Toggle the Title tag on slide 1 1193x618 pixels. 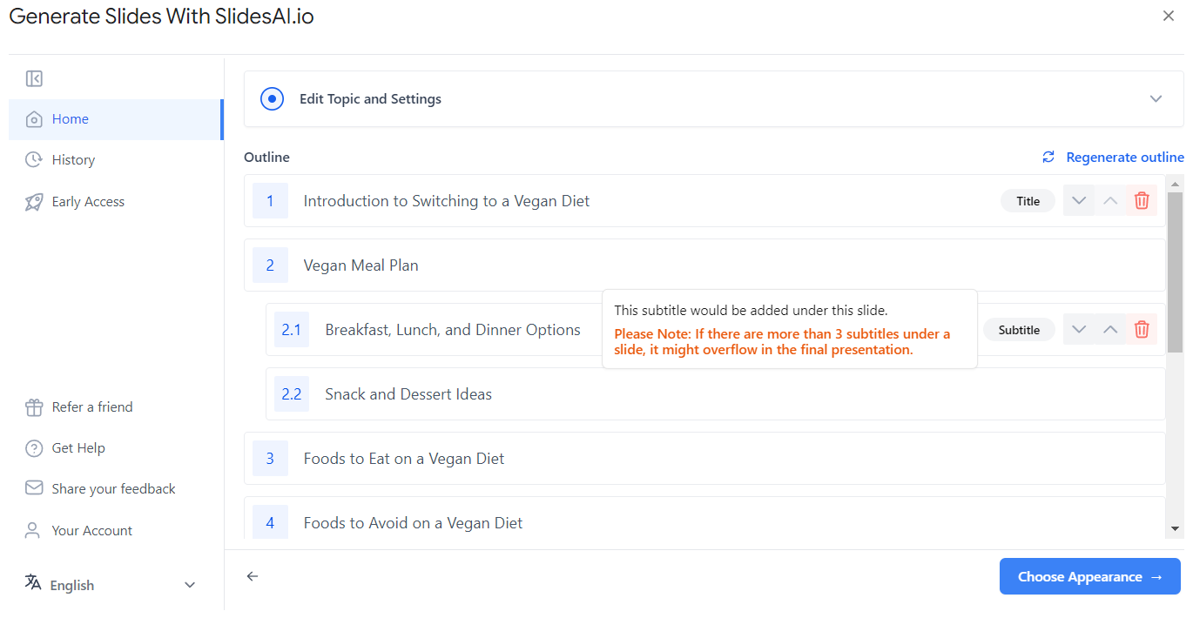1028,201
